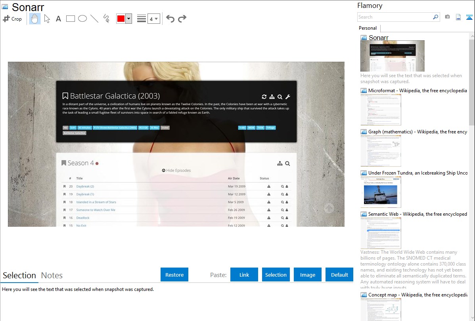Click the Battlestar Galactica refresh icon
The height and width of the screenshot is (321, 475).
tap(264, 97)
